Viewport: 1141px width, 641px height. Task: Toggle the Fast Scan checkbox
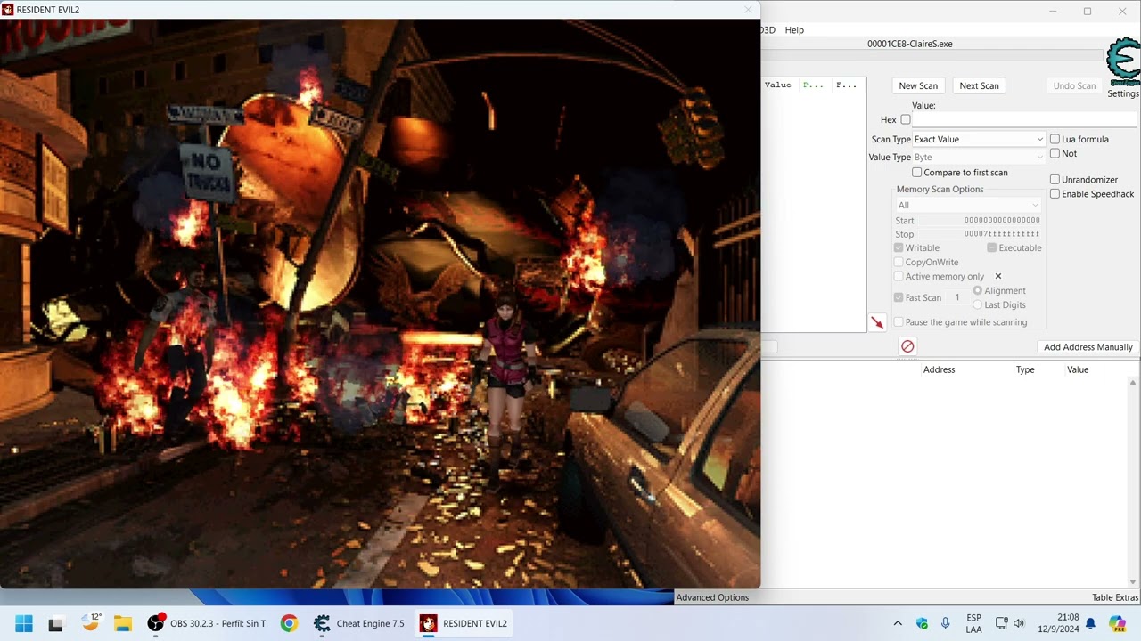pos(899,297)
